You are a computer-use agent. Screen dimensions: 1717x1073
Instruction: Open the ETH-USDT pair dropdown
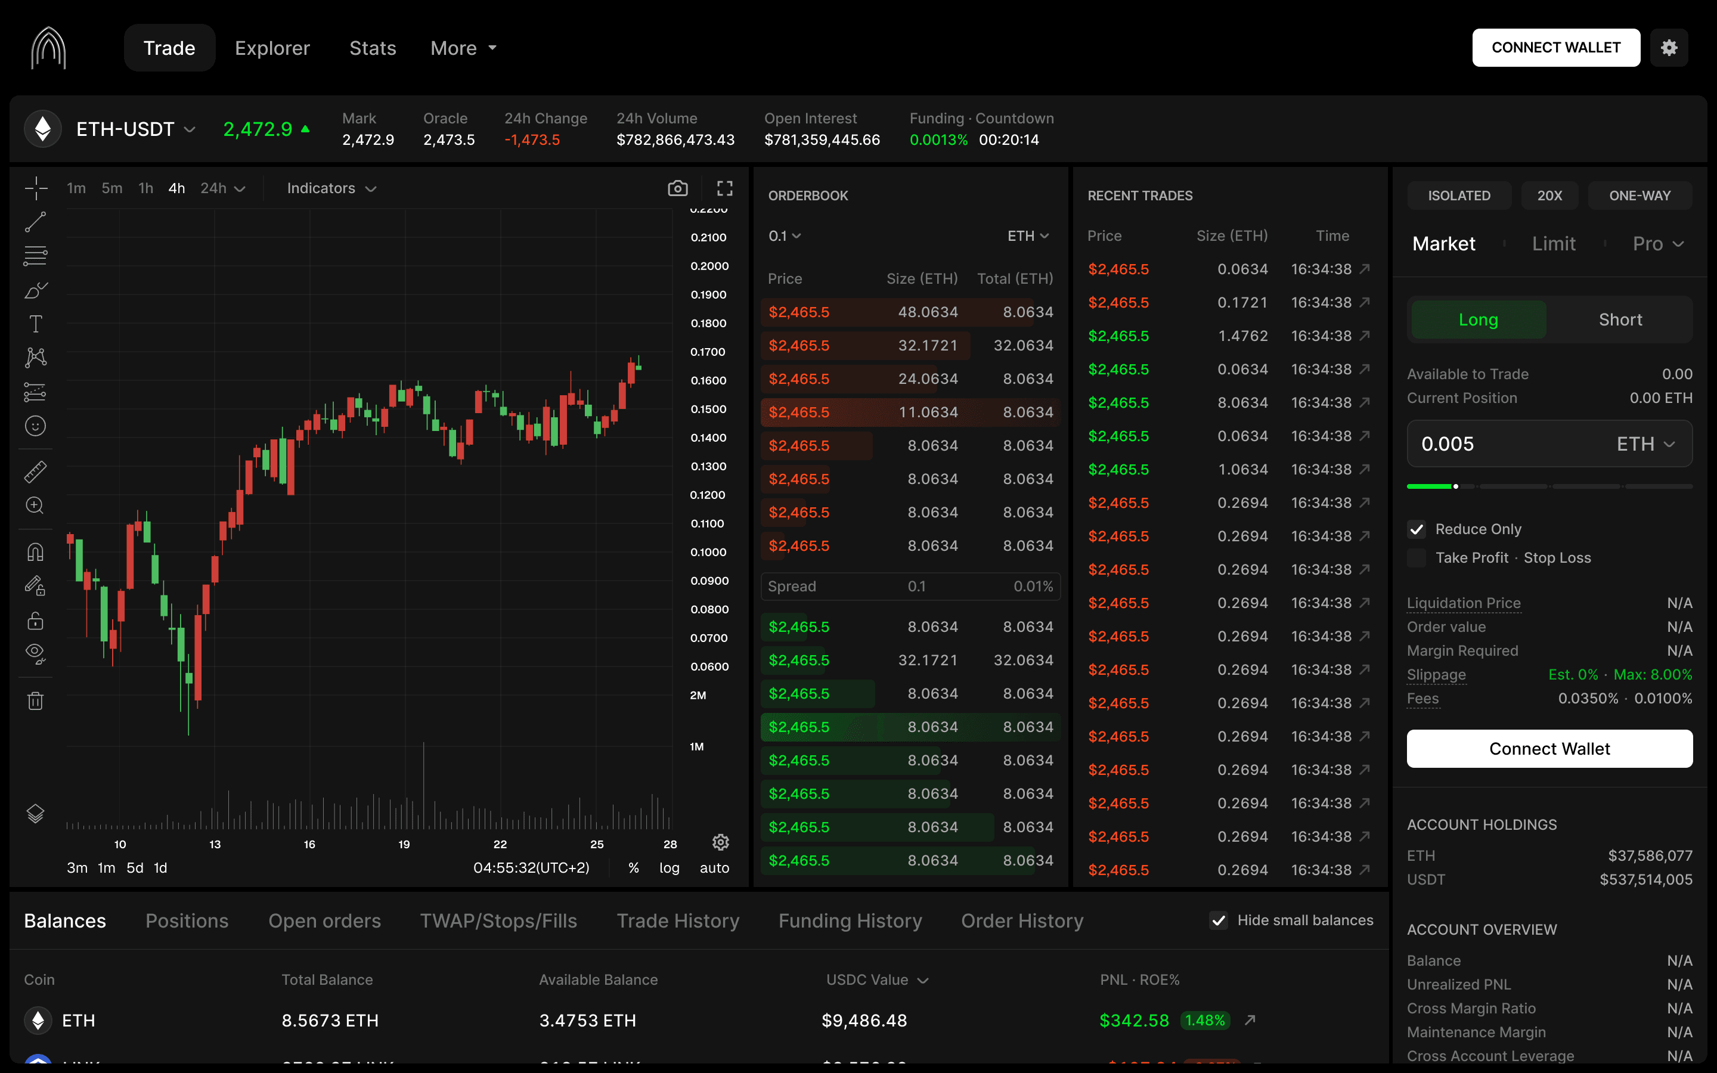135,129
